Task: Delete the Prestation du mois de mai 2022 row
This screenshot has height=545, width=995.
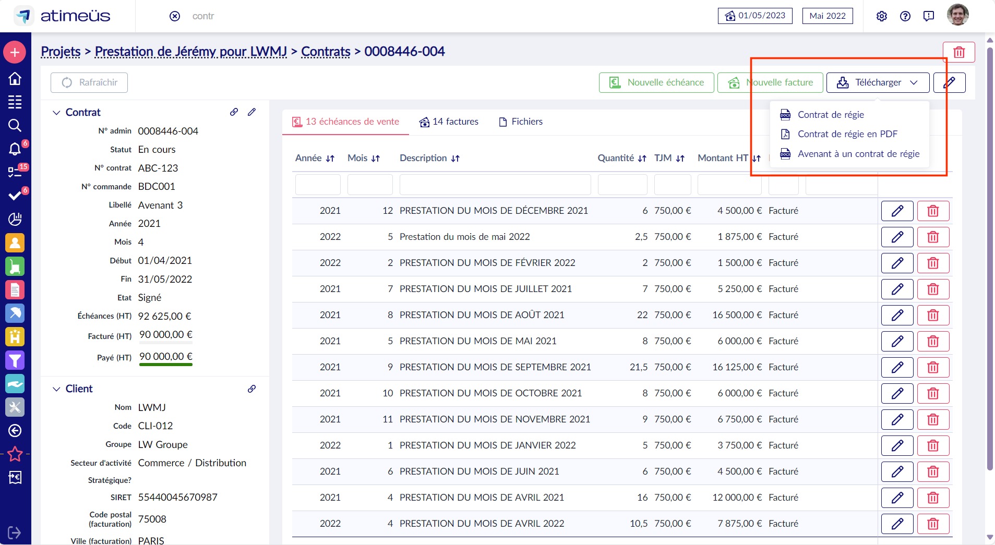Action: (x=932, y=237)
